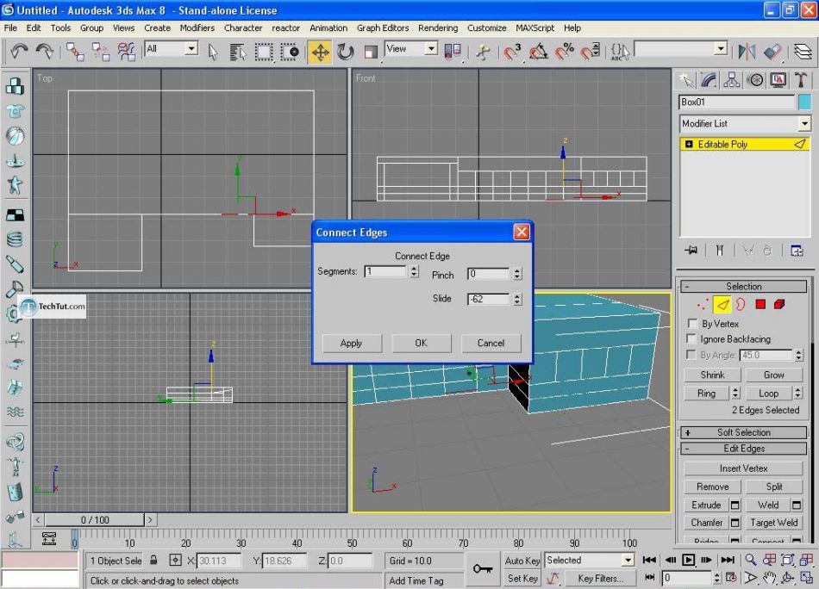The width and height of the screenshot is (819, 589).
Task: Click the Redo arrow icon
Action: click(x=44, y=51)
